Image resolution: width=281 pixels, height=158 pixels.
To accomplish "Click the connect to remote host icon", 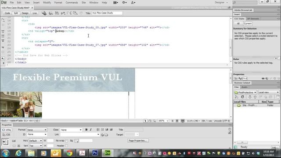I will [x=237, y=97].
